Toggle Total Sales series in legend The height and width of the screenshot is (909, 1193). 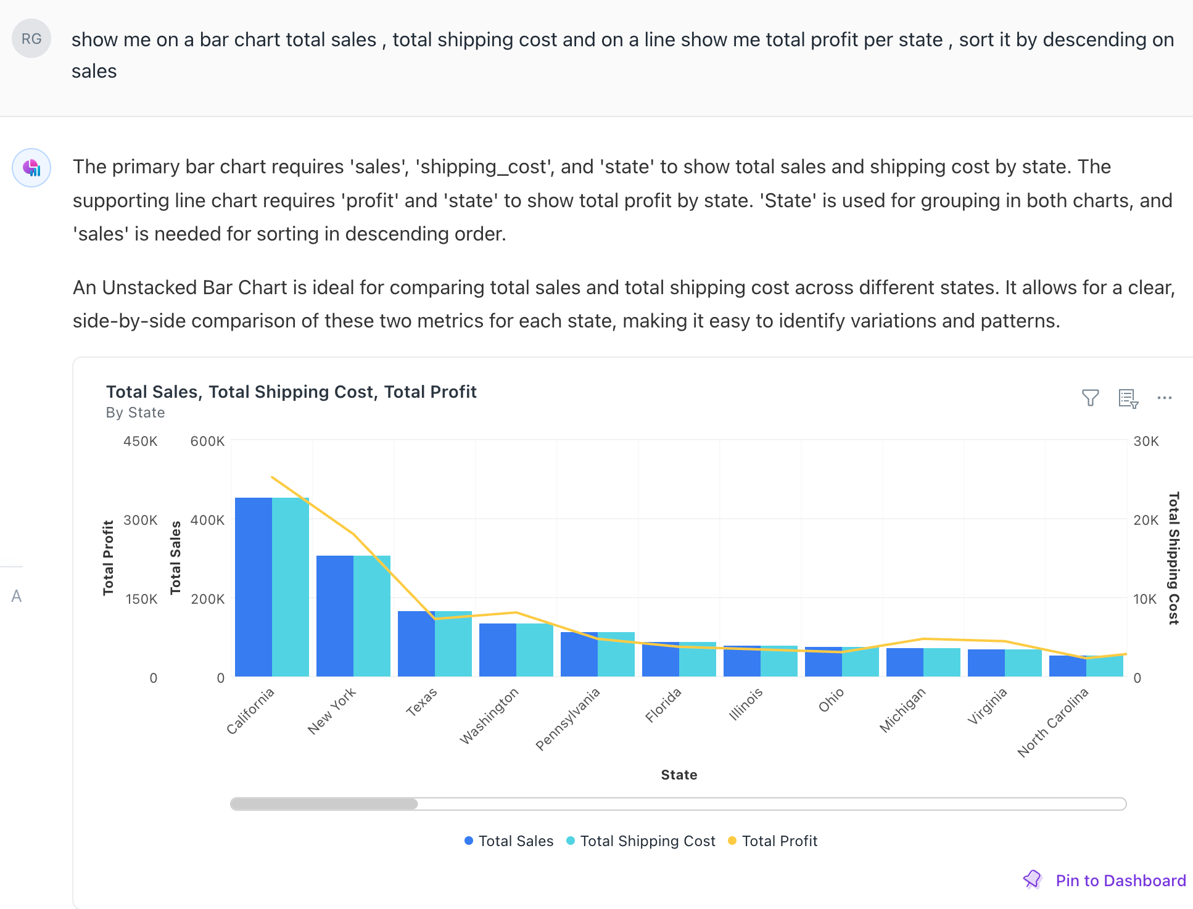[516, 841]
